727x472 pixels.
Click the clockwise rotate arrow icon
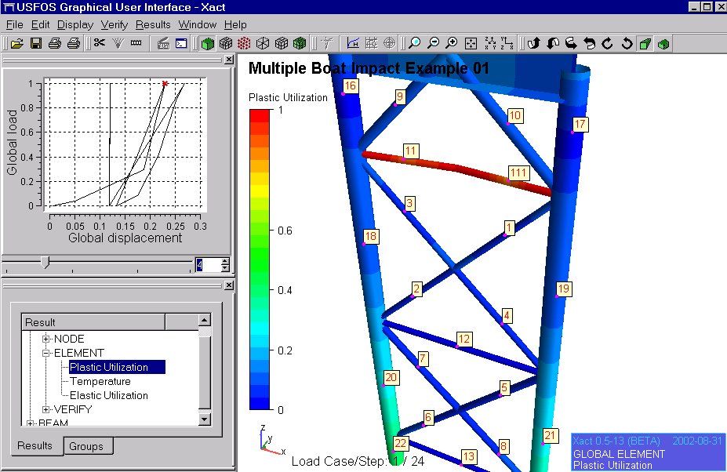click(607, 43)
